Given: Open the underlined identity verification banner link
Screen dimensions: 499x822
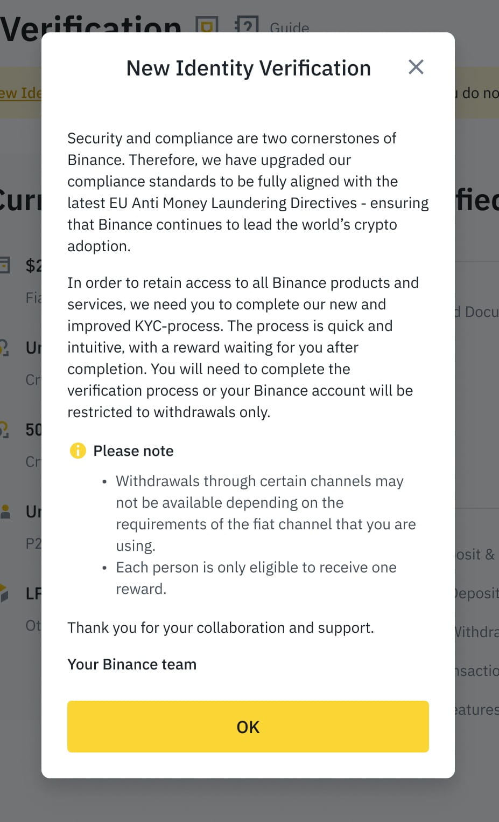Looking at the screenshot, I should click(x=20, y=93).
